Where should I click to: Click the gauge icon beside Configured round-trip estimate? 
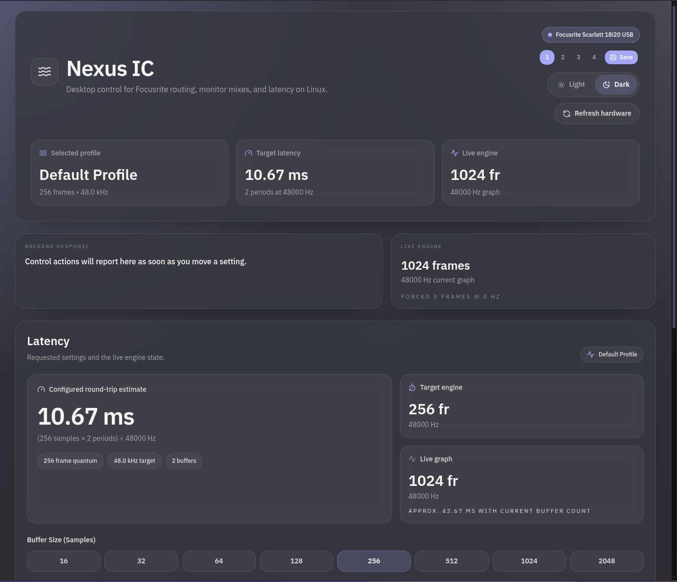[x=41, y=389]
